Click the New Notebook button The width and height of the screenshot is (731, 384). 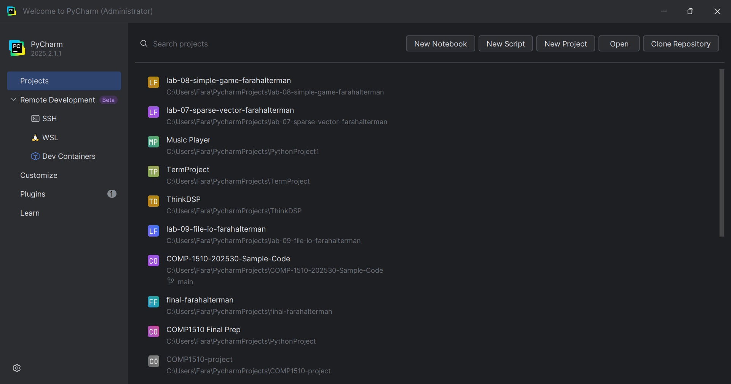(440, 43)
